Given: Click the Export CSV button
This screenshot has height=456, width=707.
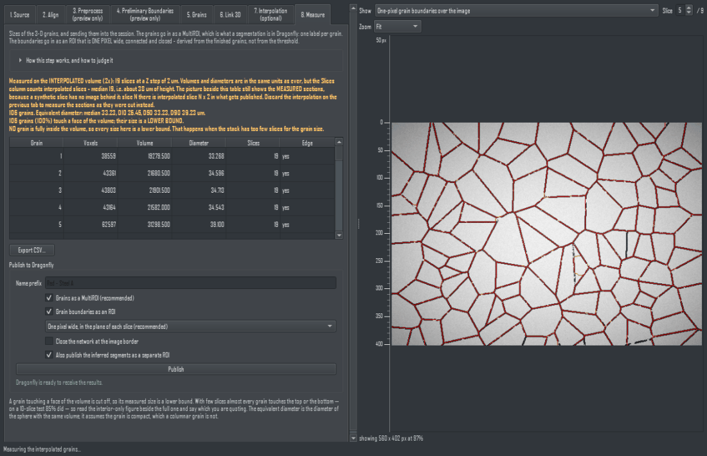Looking at the screenshot, I should pyautogui.click(x=31, y=250).
